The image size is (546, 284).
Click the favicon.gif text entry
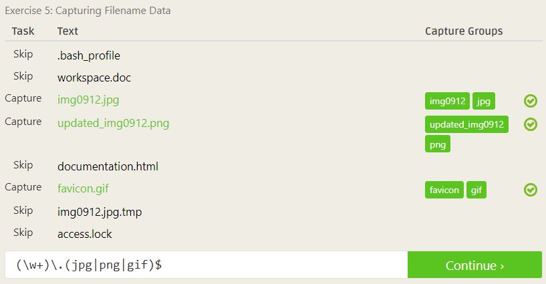click(x=83, y=188)
